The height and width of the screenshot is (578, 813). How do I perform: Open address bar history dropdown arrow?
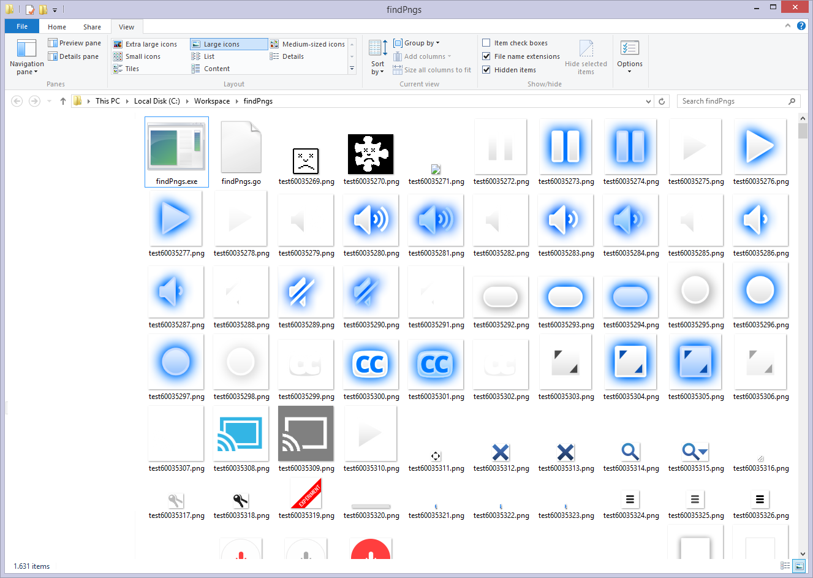[x=648, y=101]
